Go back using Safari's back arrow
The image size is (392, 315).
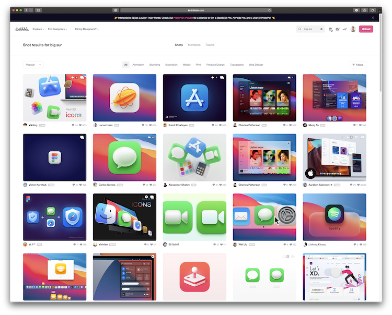26,10
